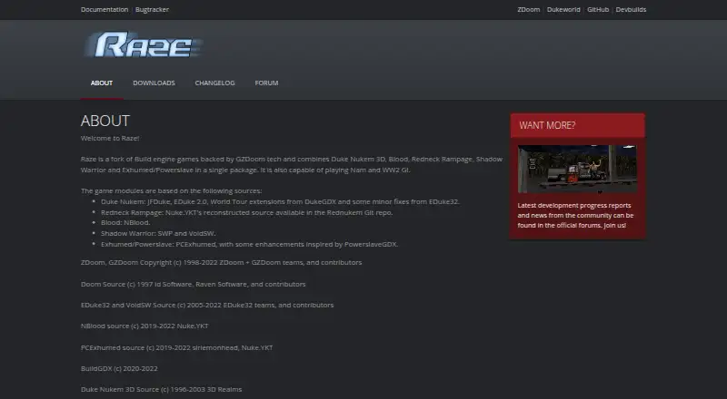Screen dimensions: 727x399
Task: Click the 'Welcome to Raze!' text
Action: pyautogui.click(x=110, y=138)
